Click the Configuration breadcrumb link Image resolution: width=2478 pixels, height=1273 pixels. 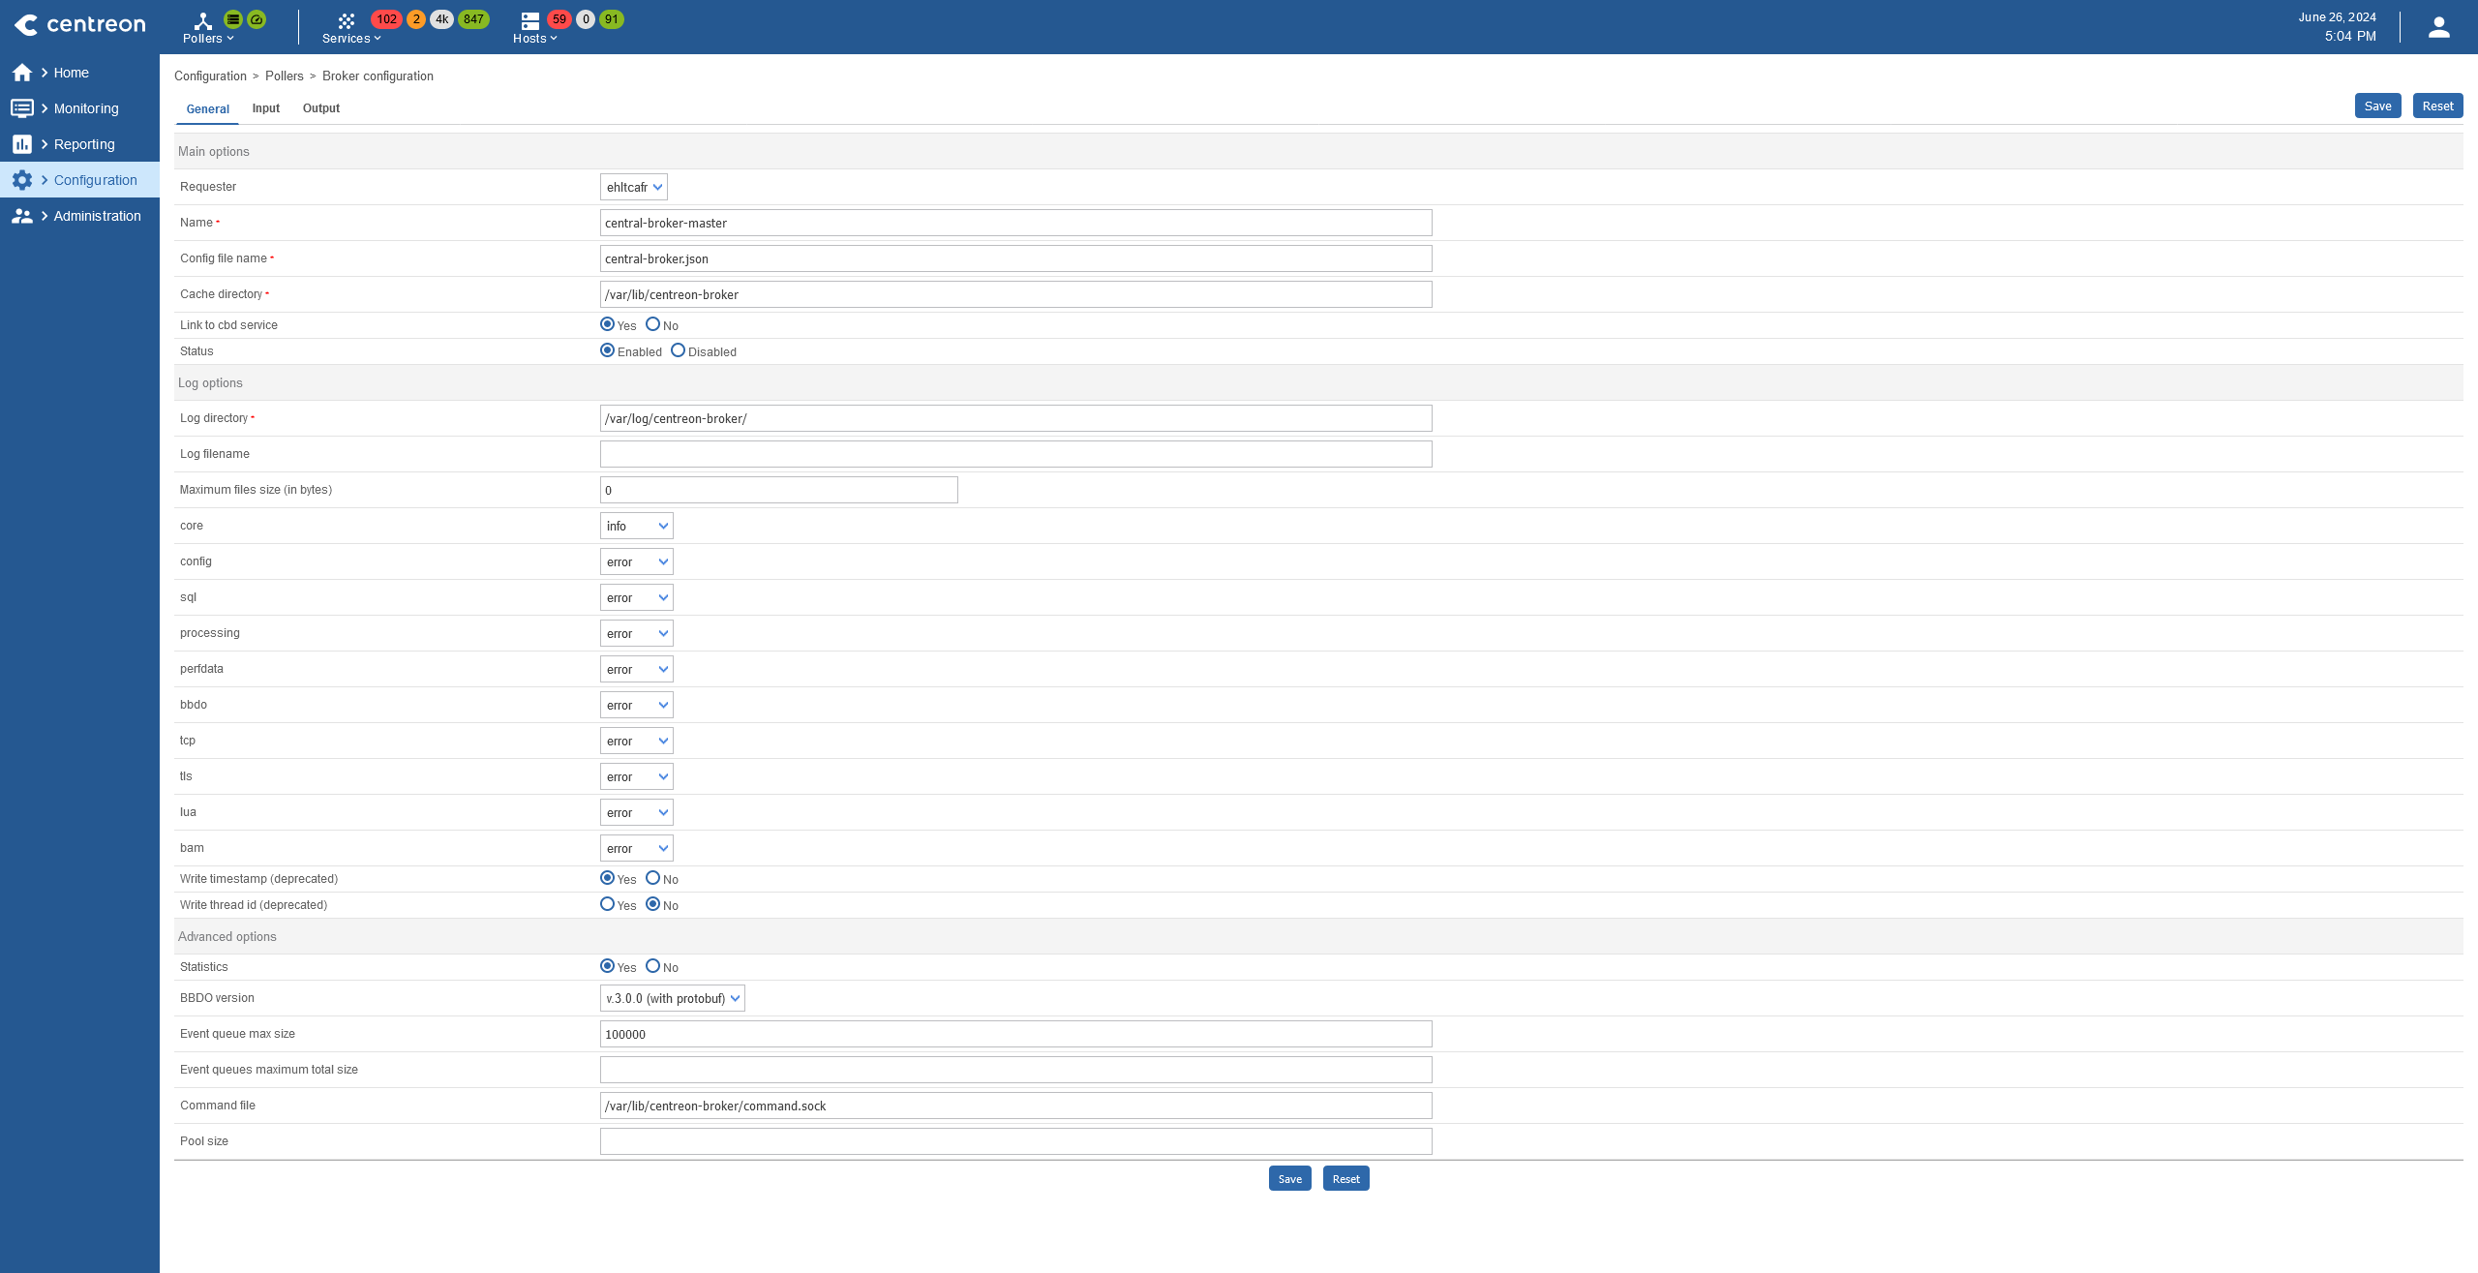[x=210, y=76]
